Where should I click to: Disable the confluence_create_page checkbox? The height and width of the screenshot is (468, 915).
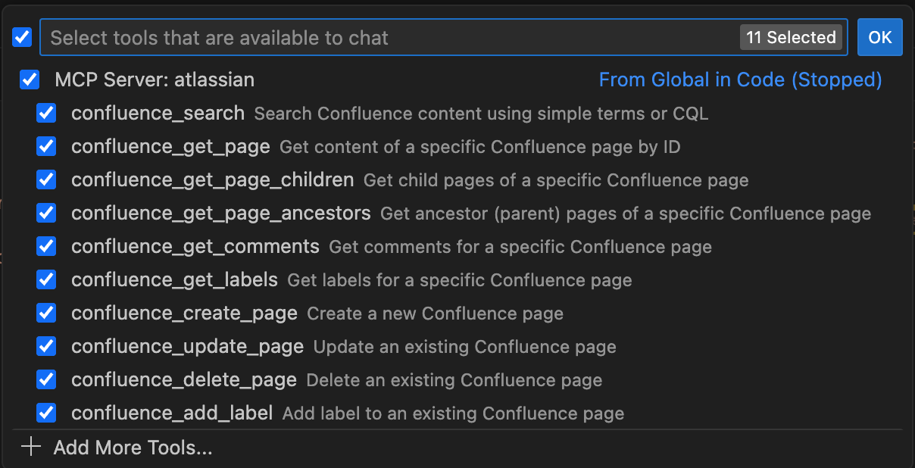[46, 313]
